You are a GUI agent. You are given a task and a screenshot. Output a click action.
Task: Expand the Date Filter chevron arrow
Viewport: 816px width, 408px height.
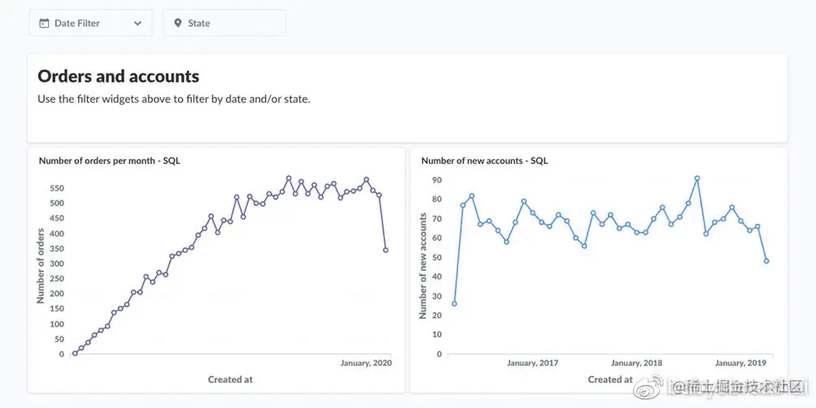coord(137,24)
